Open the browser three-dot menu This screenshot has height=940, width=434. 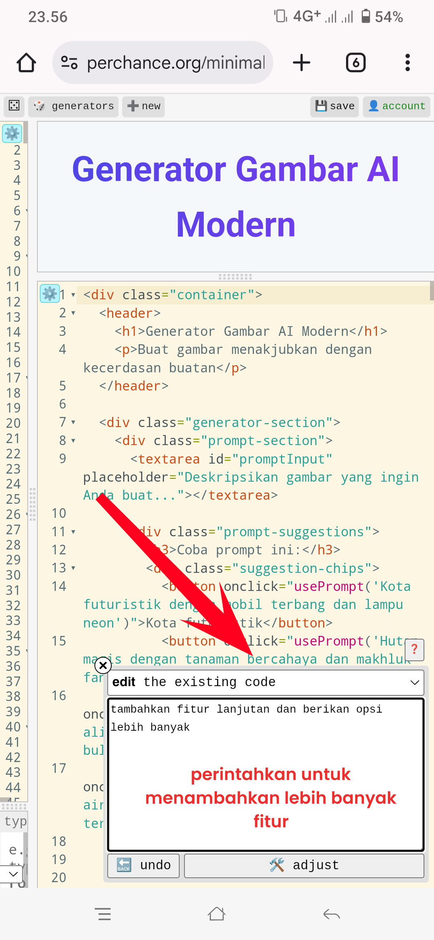[x=407, y=63]
